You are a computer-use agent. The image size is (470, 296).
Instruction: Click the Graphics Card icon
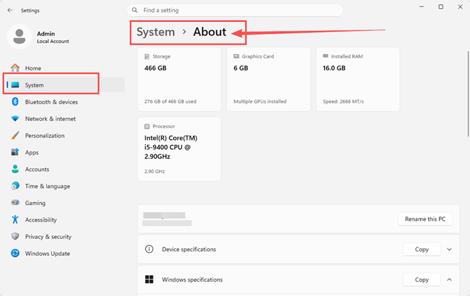(236, 56)
